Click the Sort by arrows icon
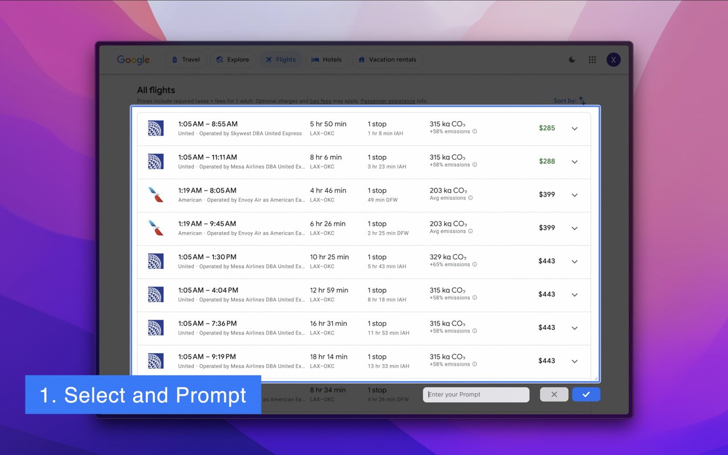Screen dimensions: 728x455 582,101
